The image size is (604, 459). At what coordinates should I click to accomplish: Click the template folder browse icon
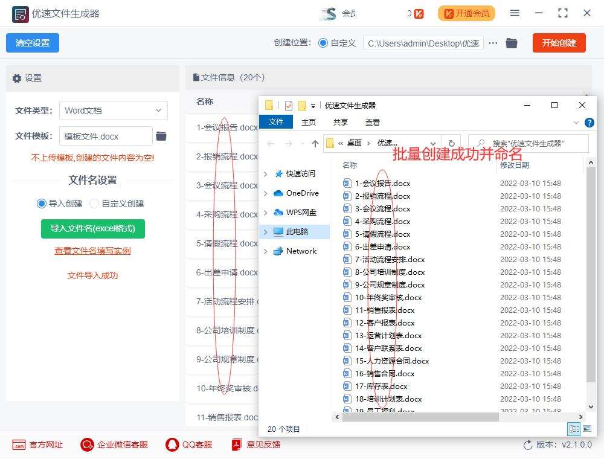[x=161, y=136]
